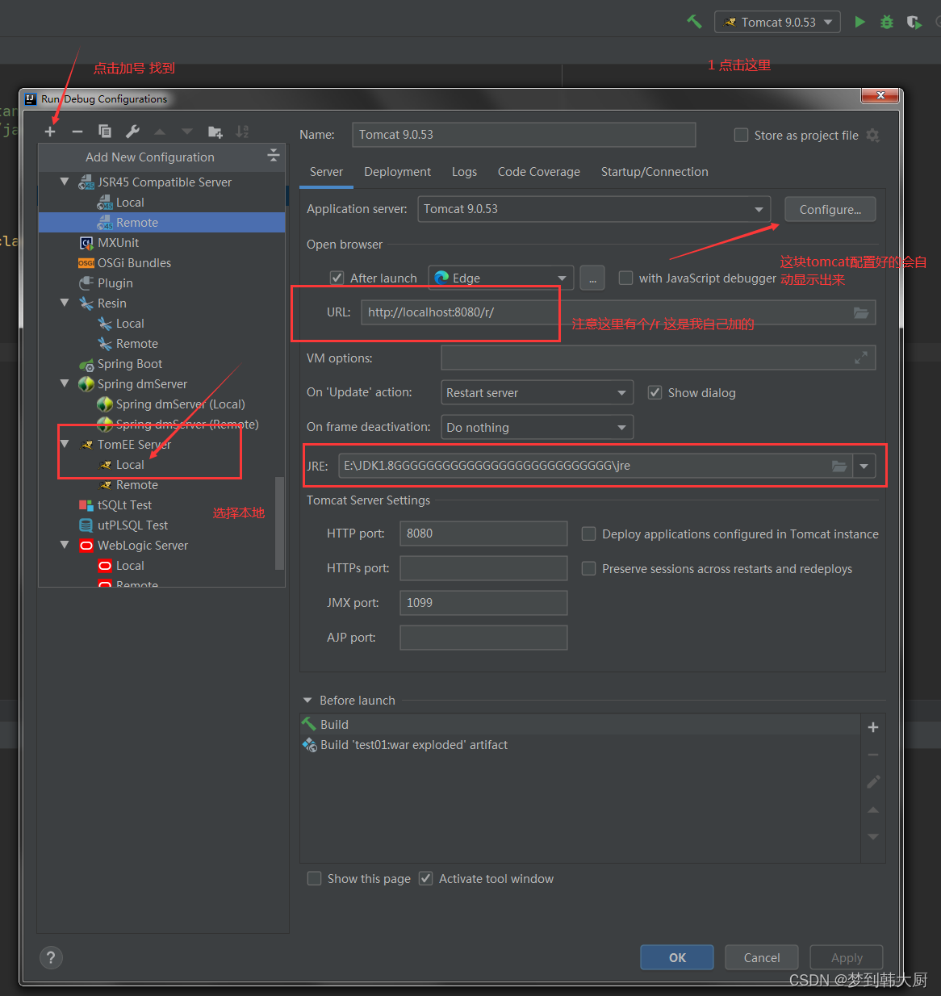Click the add new configuration plus icon
Viewport: 941px width, 996px height.
pyautogui.click(x=50, y=132)
